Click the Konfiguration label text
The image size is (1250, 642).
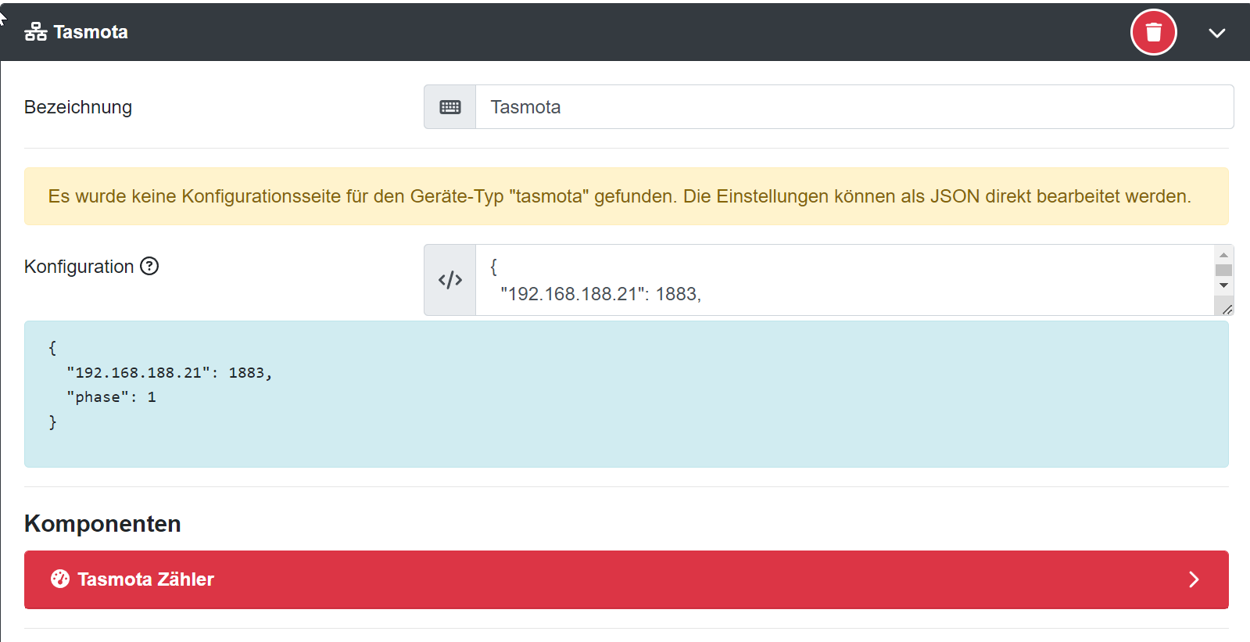click(79, 267)
